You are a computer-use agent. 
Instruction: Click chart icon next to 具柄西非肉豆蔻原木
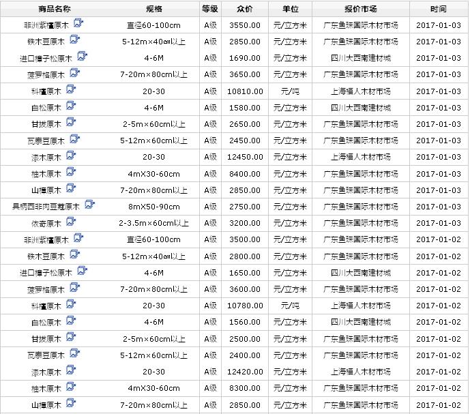(89, 205)
